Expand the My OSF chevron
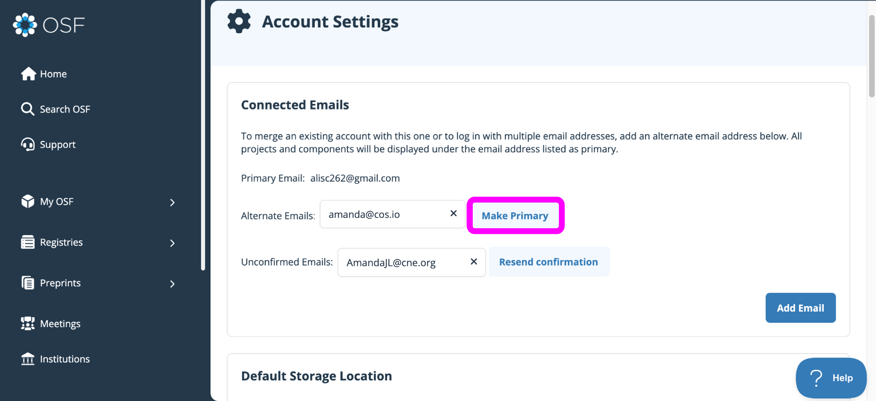Image resolution: width=876 pixels, height=401 pixels. [x=172, y=203]
